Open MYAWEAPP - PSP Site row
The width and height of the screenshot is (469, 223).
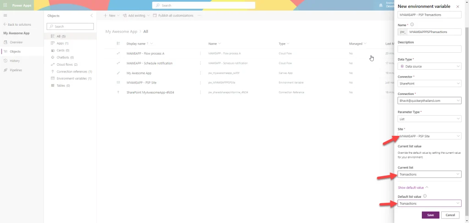coord(142,83)
